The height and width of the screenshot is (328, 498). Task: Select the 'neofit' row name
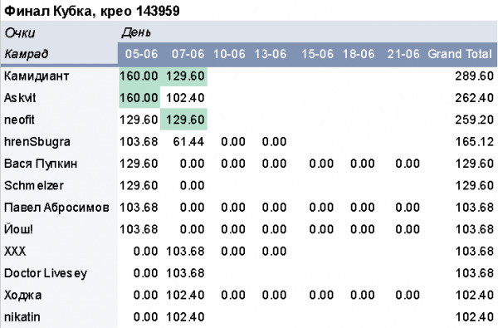pyautogui.click(x=19, y=120)
